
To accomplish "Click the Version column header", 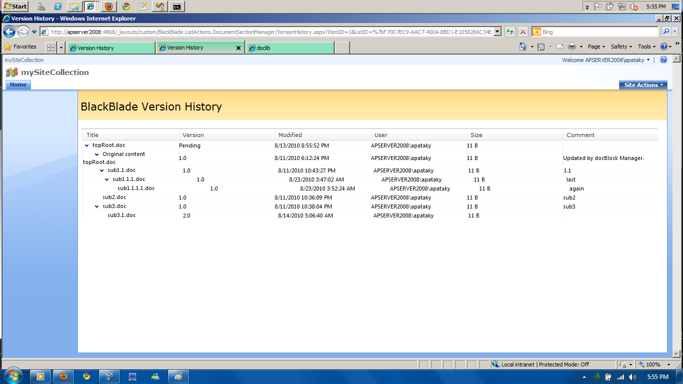I will 226,135.
